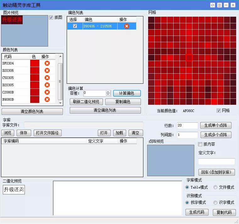239x224 pixels.
Task: Click the 复制代码 button
Action: point(224,212)
